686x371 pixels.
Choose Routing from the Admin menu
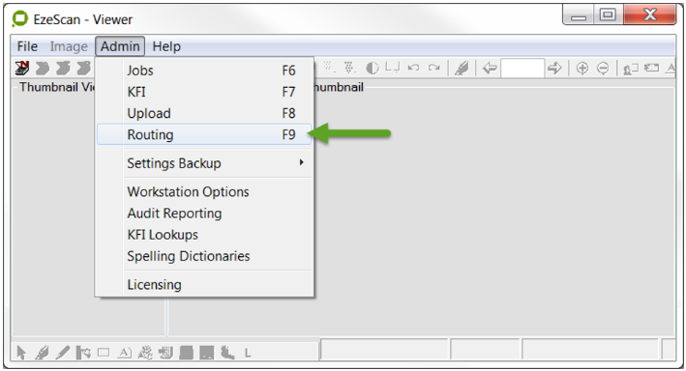click(x=204, y=134)
